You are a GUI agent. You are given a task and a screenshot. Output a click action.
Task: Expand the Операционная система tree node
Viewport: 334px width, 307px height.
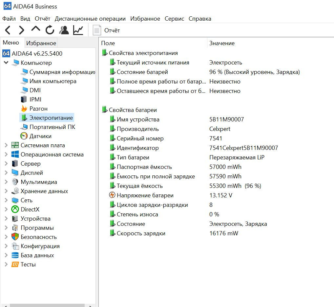coord(6,154)
